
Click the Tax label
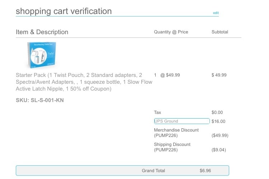(x=157, y=113)
